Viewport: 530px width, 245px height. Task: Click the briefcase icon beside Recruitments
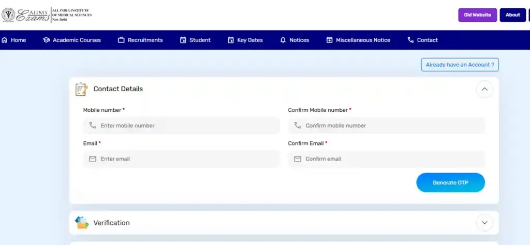(x=121, y=40)
